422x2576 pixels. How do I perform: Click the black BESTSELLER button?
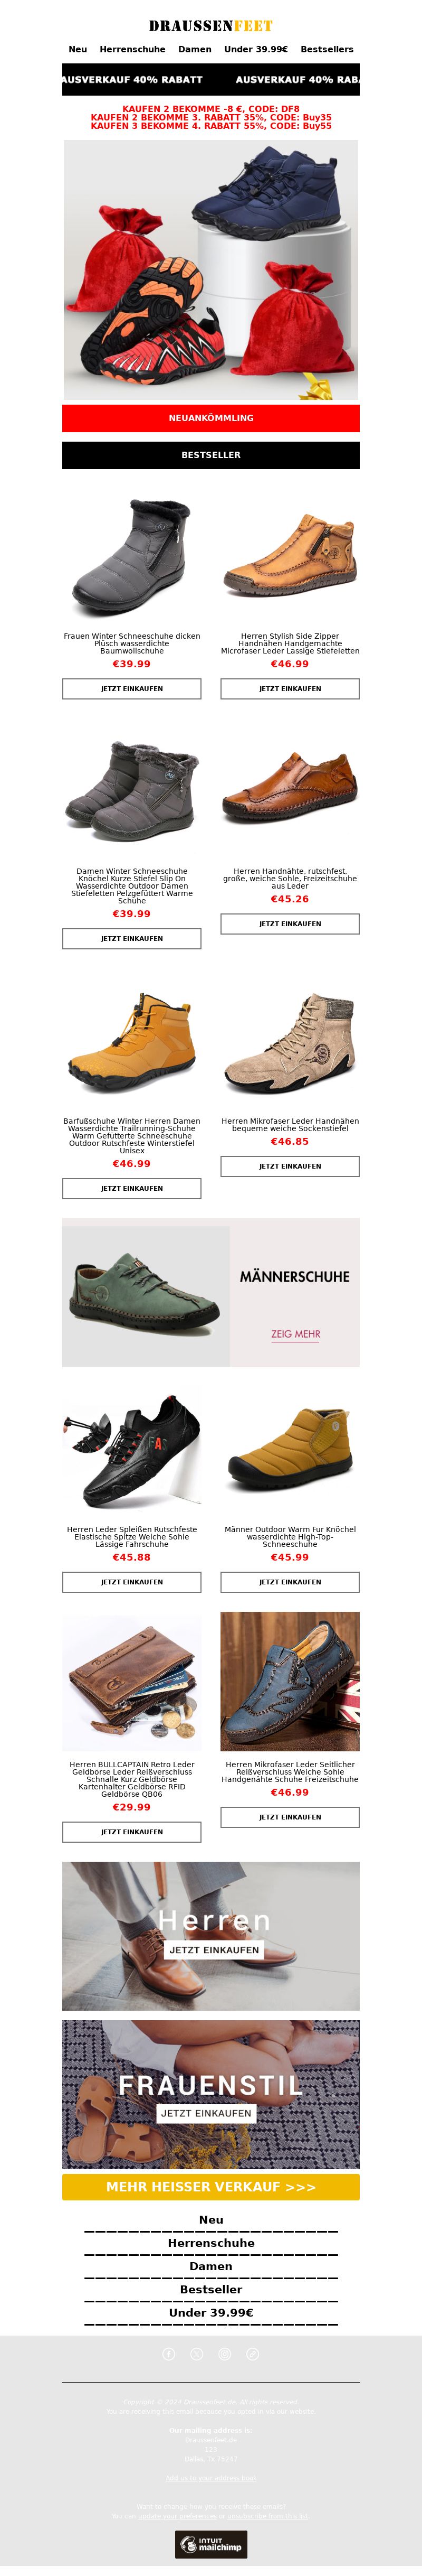point(210,455)
